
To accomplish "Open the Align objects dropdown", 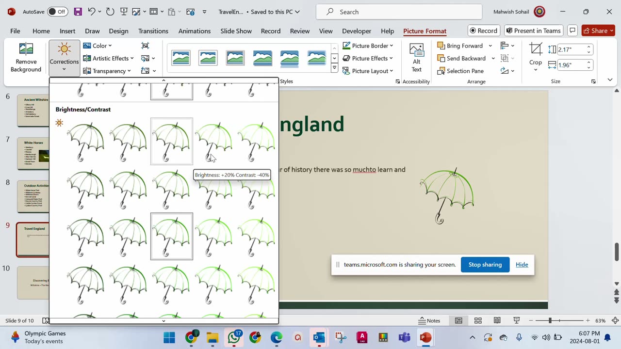I will coord(507,46).
